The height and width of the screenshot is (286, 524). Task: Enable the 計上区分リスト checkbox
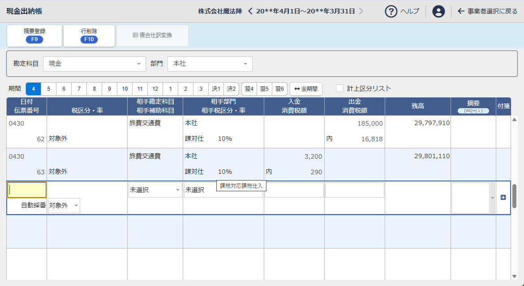pos(340,88)
